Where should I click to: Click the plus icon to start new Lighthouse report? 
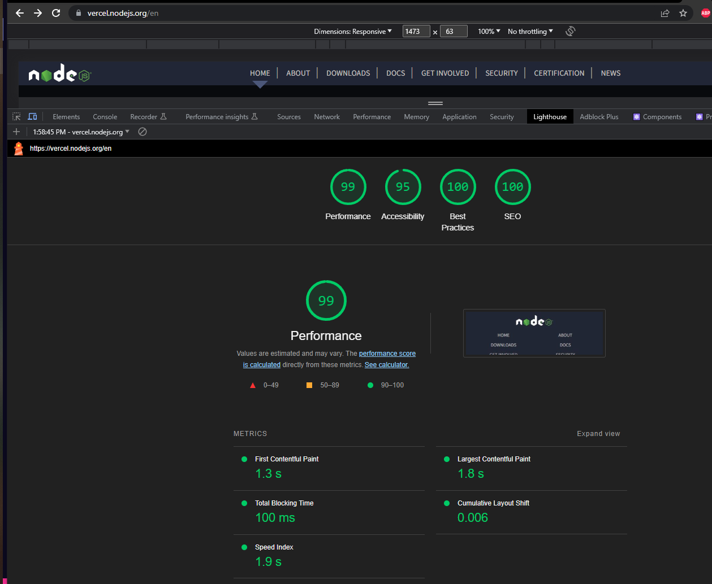pos(16,132)
